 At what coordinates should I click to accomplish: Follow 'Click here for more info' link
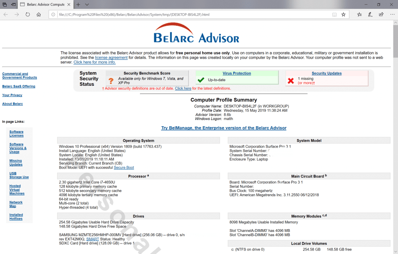click(95, 62)
